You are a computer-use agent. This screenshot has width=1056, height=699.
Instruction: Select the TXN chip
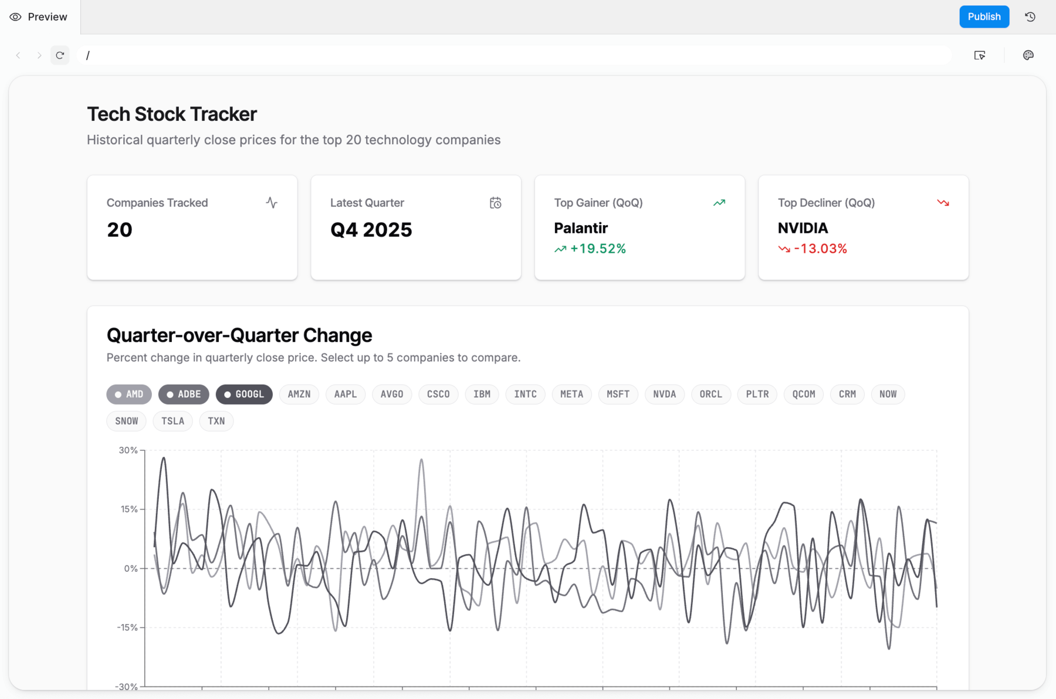[x=216, y=422]
